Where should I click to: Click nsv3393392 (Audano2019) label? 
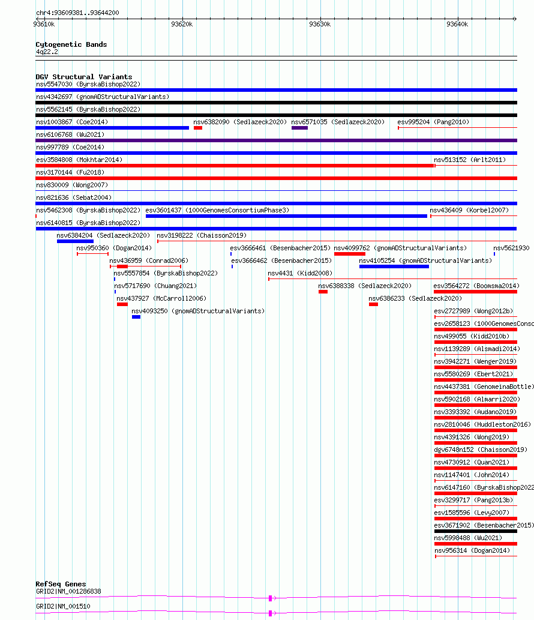pos(476,413)
